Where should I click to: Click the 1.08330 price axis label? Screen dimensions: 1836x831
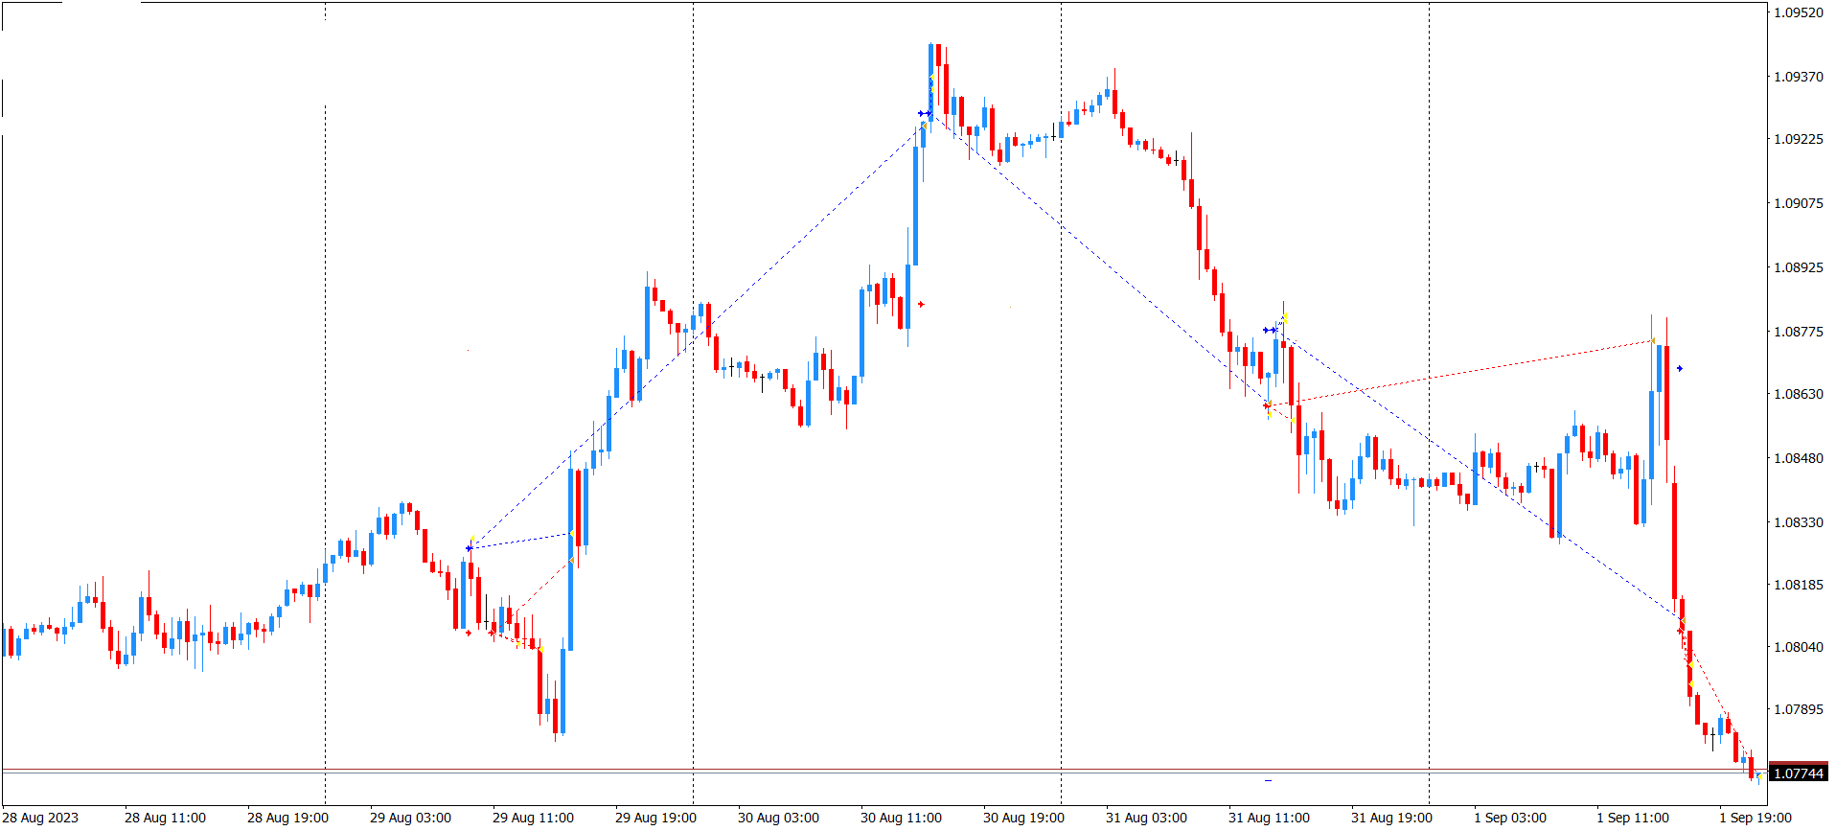(1799, 522)
